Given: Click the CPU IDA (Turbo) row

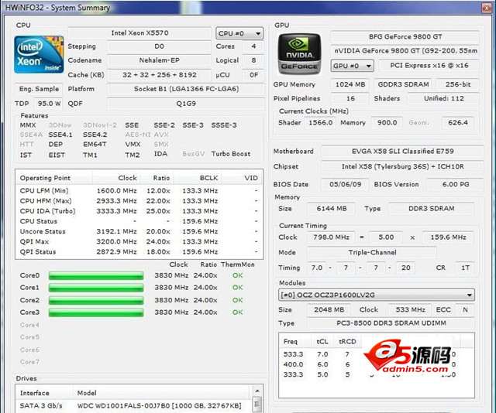Looking at the screenshot, I should click(139, 211).
